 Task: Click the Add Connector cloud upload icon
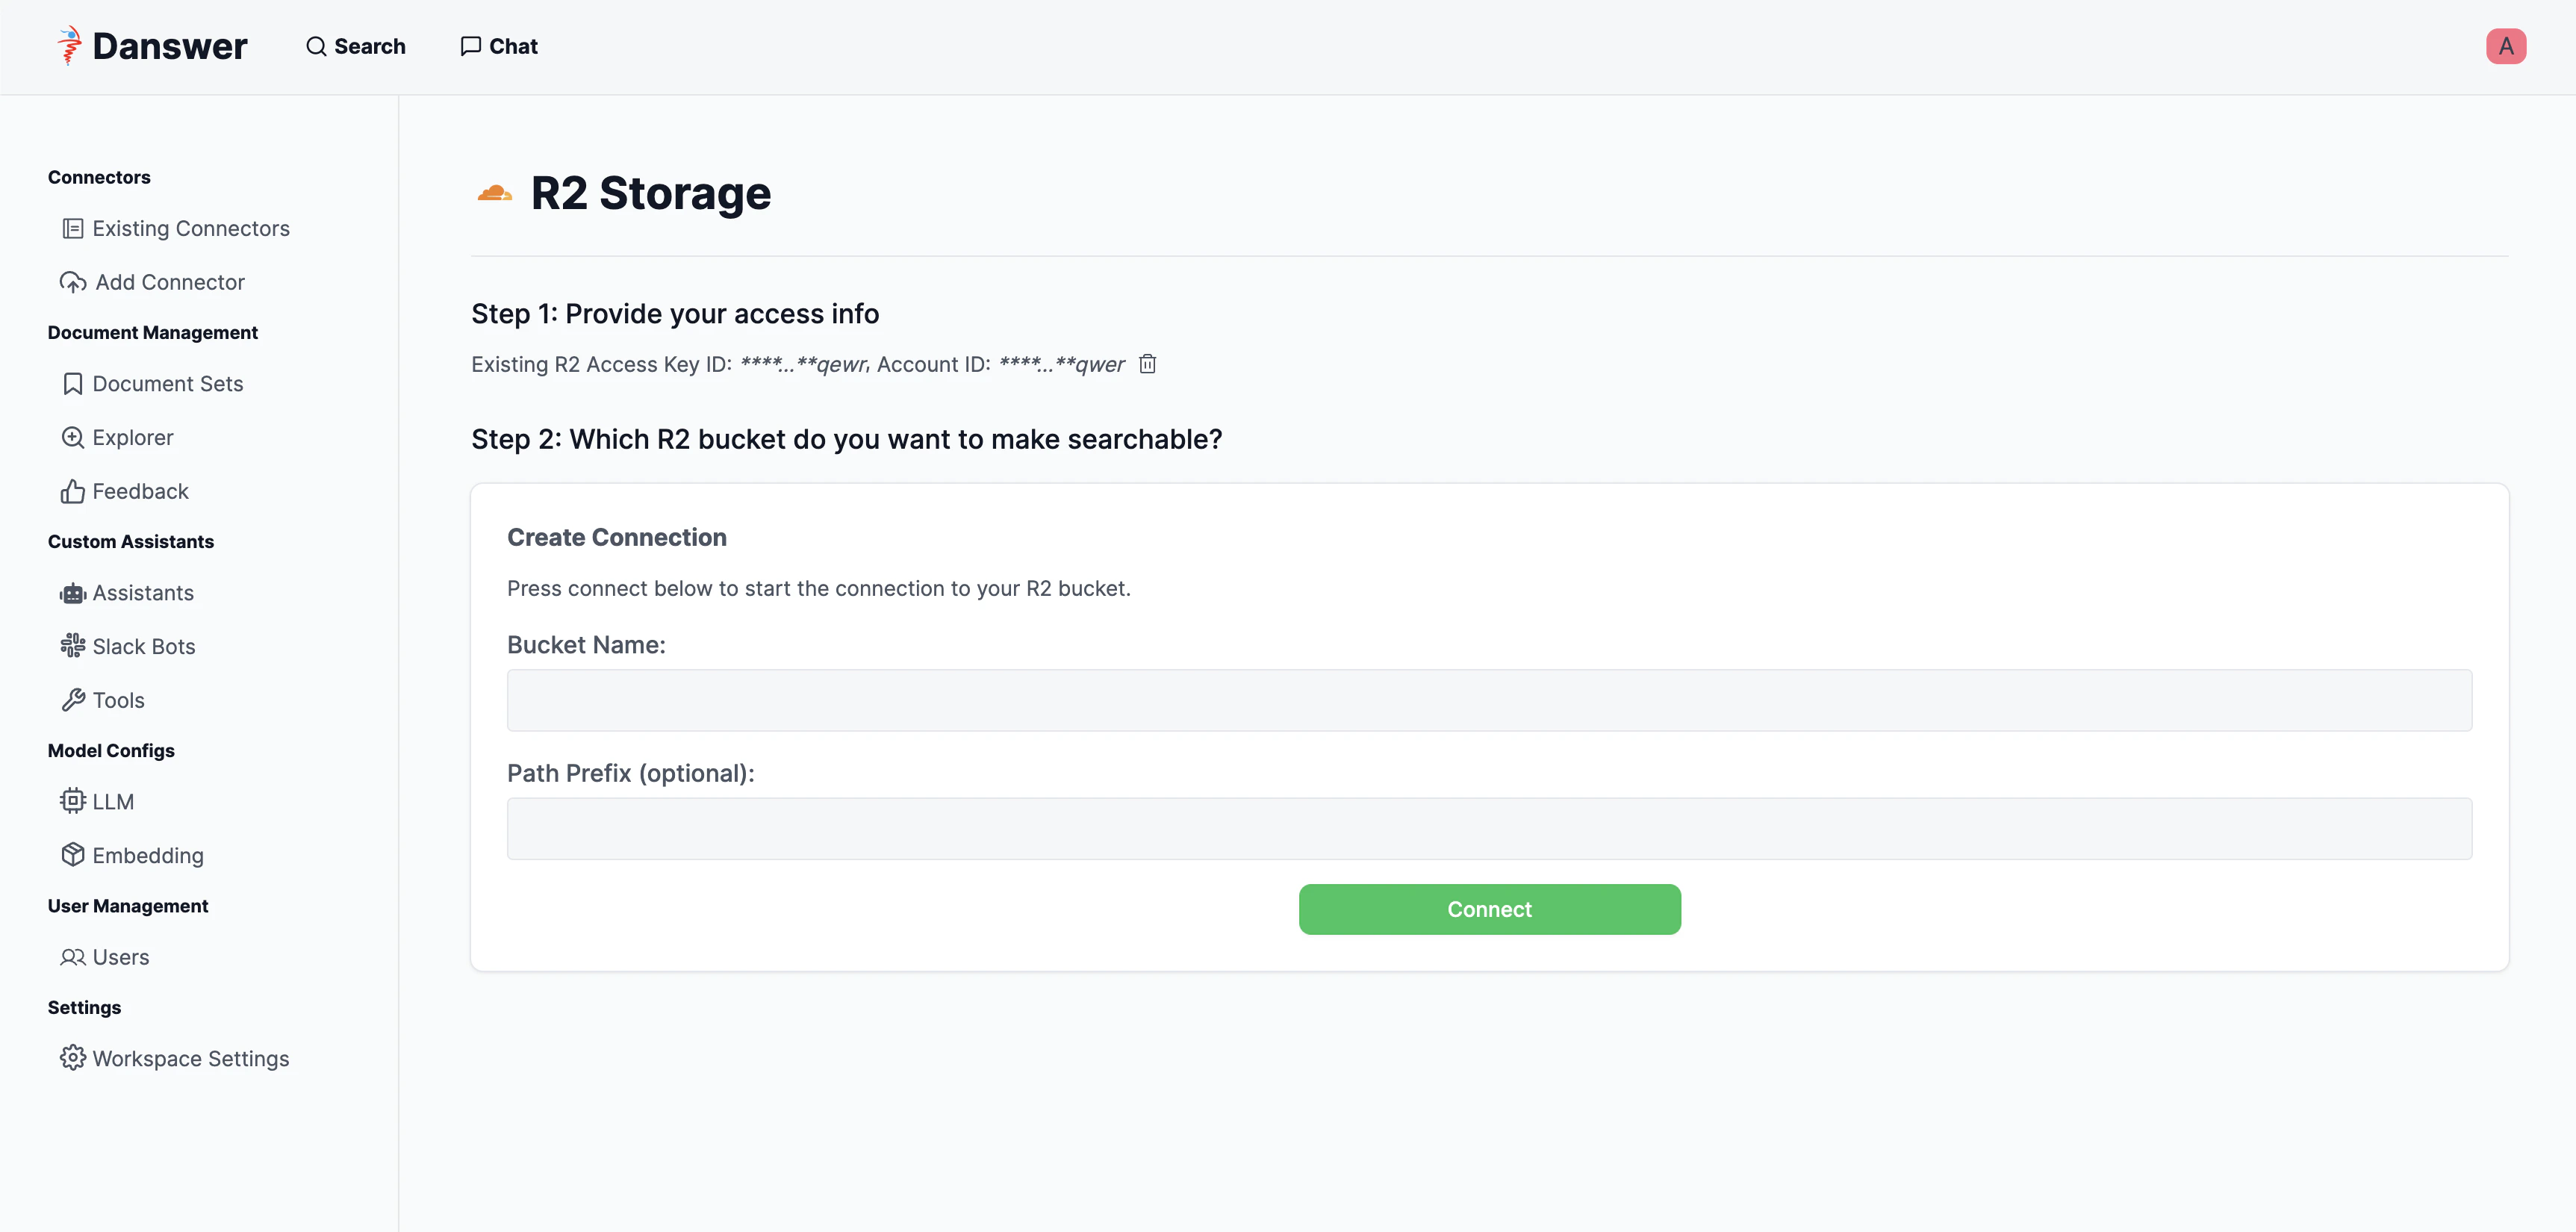coord(72,283)
